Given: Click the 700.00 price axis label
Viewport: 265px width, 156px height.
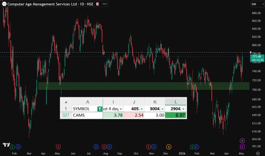Looking at the screenshot, I should coord(256,90).
